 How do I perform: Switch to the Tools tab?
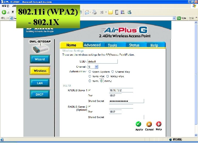112,45
